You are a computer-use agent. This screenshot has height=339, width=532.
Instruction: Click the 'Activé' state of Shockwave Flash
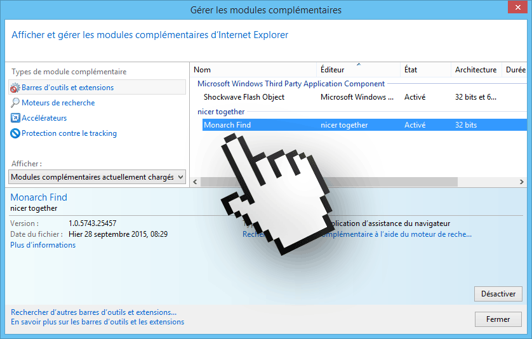pos(415,97)
